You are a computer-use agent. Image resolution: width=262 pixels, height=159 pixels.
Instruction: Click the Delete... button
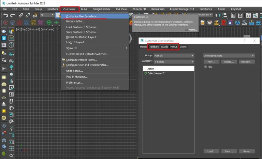tap(229, 62)
